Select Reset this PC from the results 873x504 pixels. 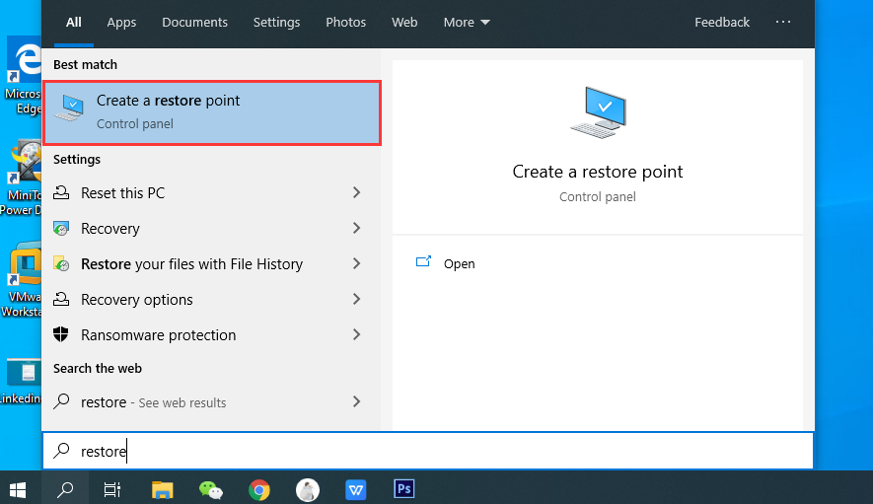[x=123, y=193]
